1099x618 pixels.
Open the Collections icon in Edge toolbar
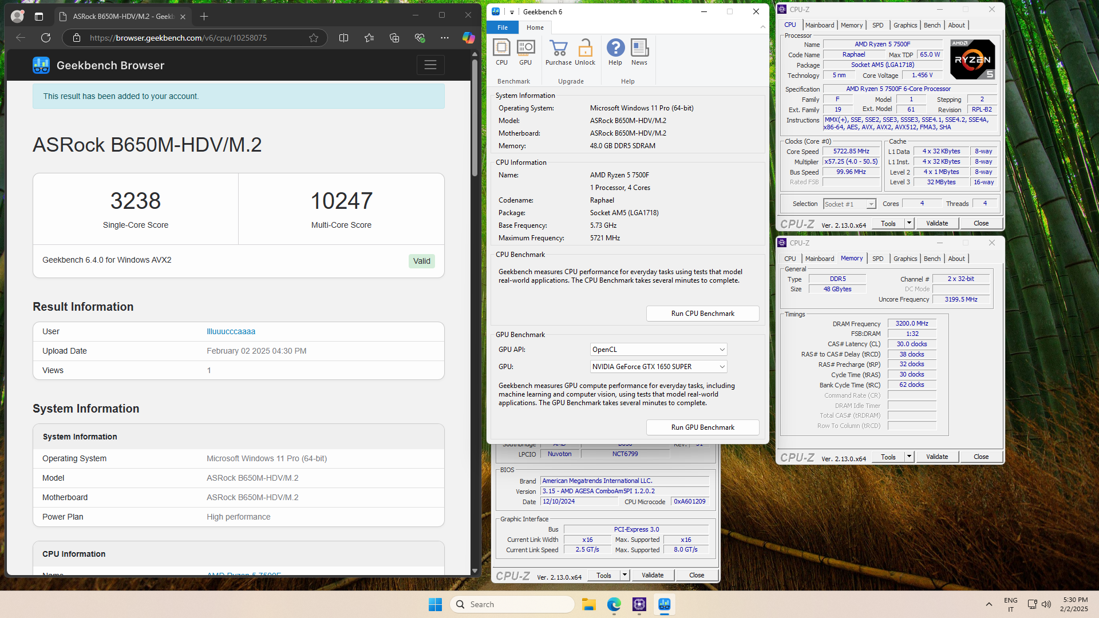tap(394, 38)
